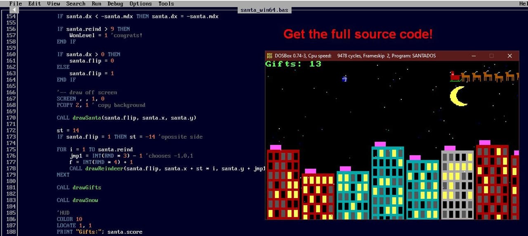Maximize the DOSBox window

(x=491, y=56)
